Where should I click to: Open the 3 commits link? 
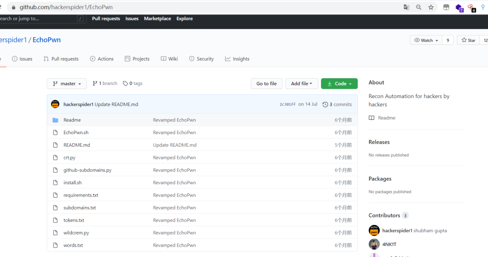pos(338,104)
